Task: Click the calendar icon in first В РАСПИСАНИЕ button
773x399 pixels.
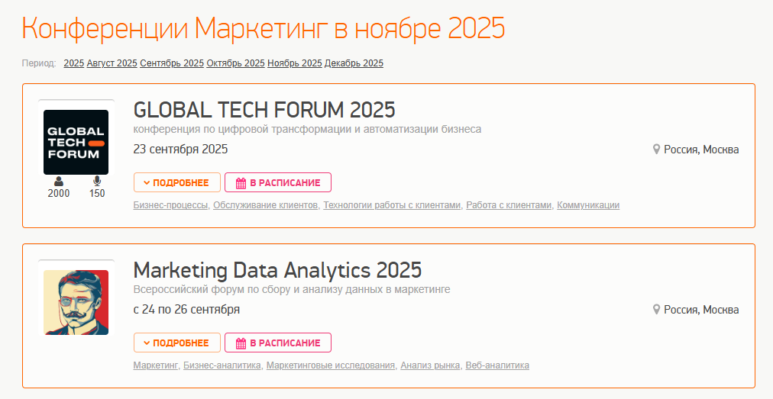Action: (241, 183)
